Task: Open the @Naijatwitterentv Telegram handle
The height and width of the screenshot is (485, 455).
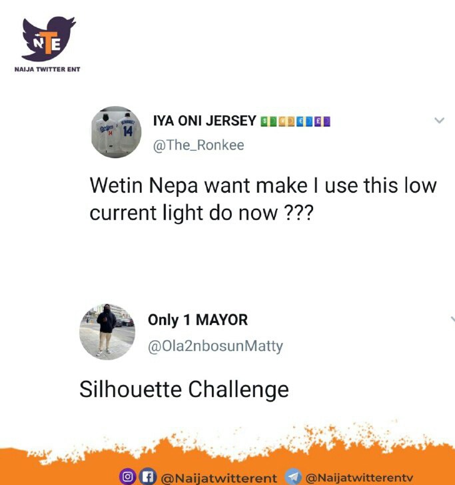Action: [359, 478]
